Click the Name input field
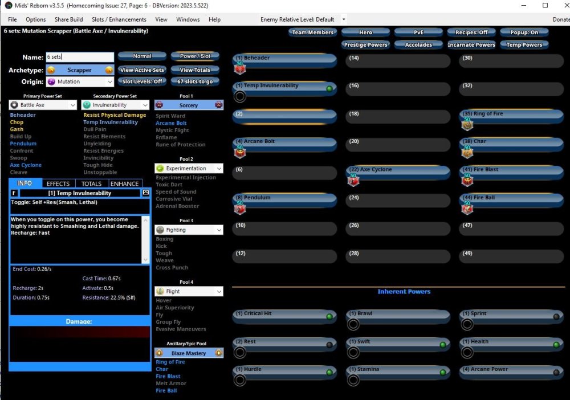570x400 pixels. (x=79, y=57)
